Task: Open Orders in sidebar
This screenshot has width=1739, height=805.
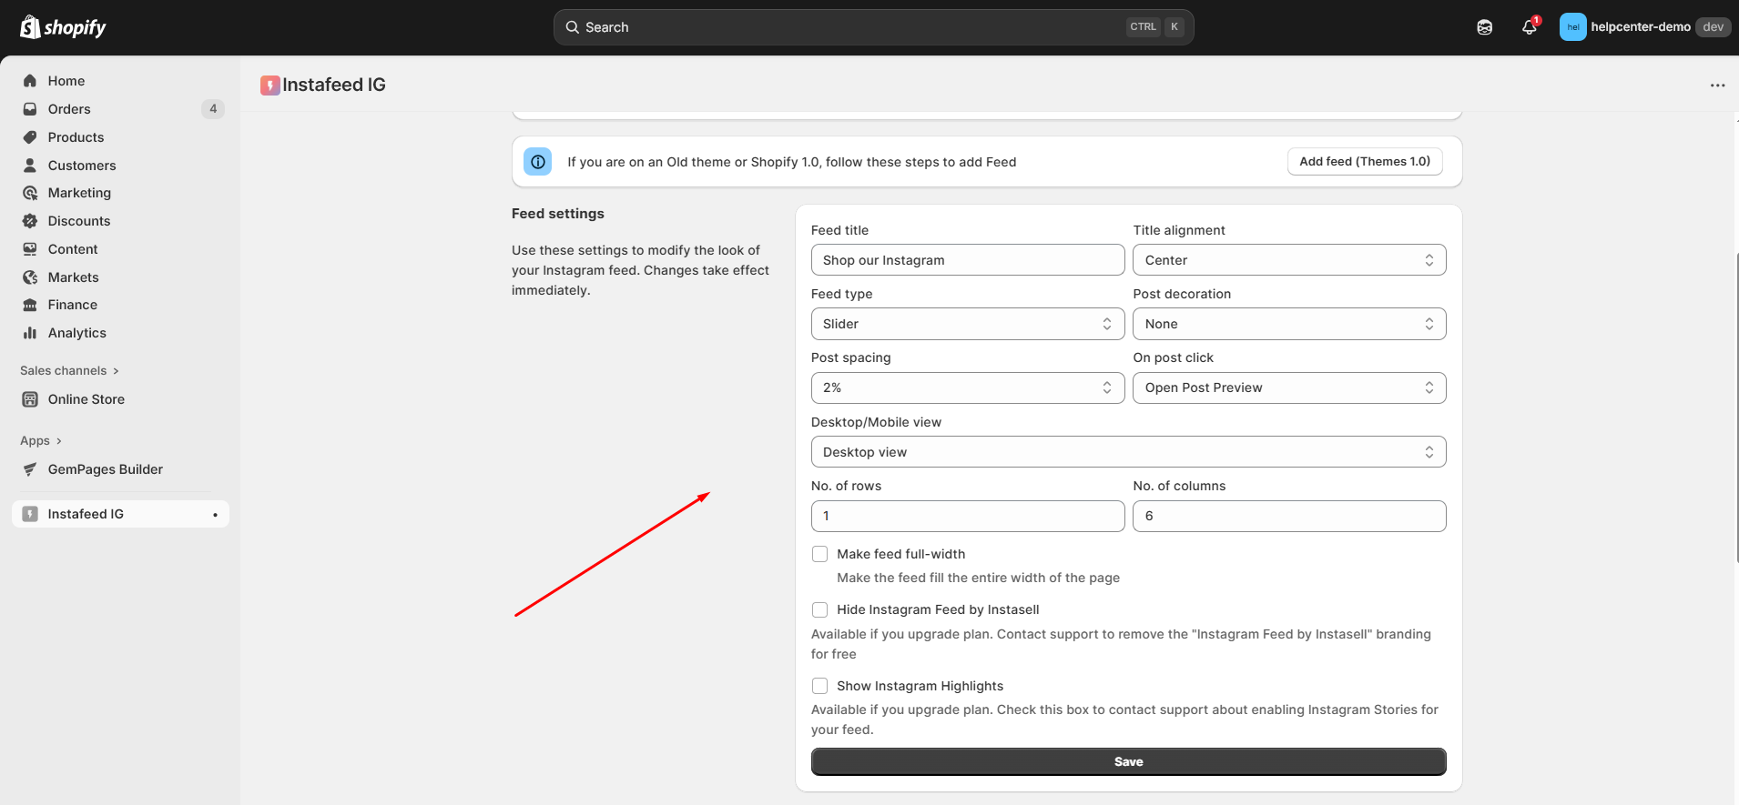Action: 121,109
